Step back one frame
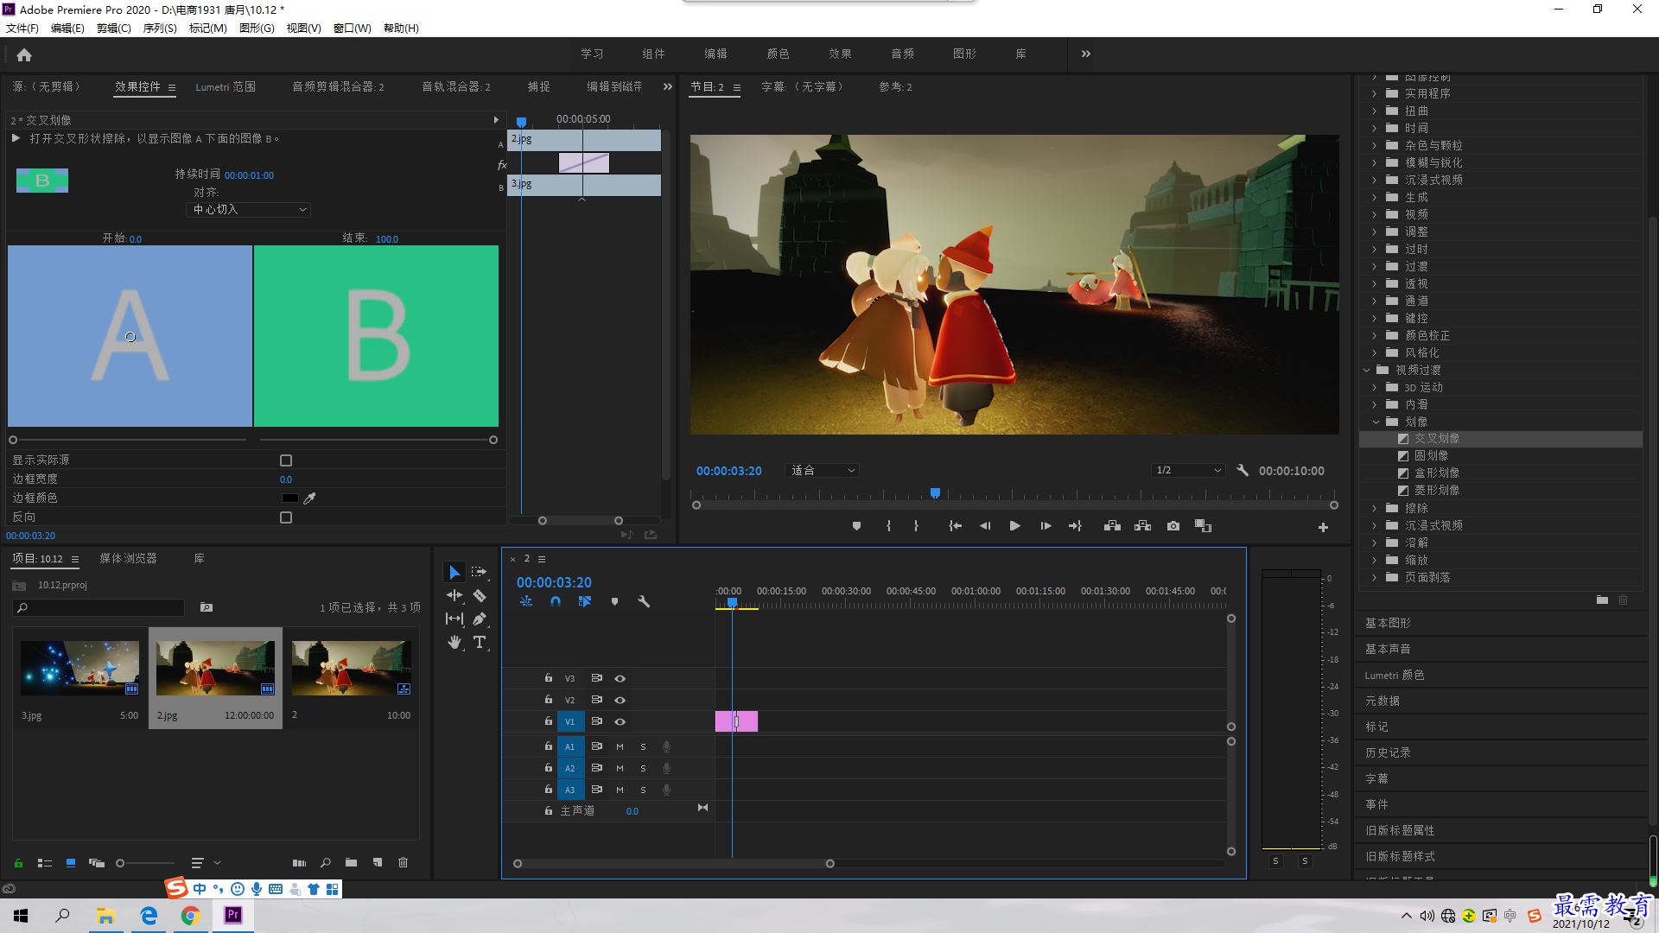This screenshot has height=933, width=1659. point(985,526)
